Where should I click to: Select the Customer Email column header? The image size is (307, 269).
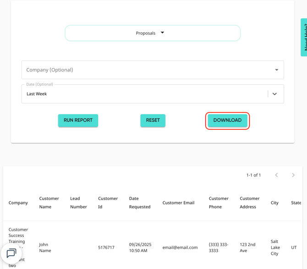178,203
